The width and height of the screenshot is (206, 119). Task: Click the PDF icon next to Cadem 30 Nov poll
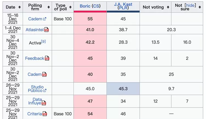tap(44, 74)
